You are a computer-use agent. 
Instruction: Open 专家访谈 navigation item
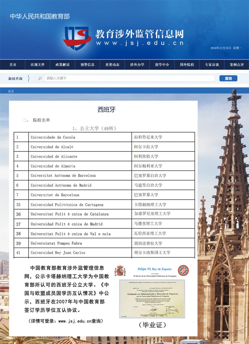212,65
